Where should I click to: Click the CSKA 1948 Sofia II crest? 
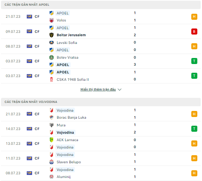[x=52, y=79]
